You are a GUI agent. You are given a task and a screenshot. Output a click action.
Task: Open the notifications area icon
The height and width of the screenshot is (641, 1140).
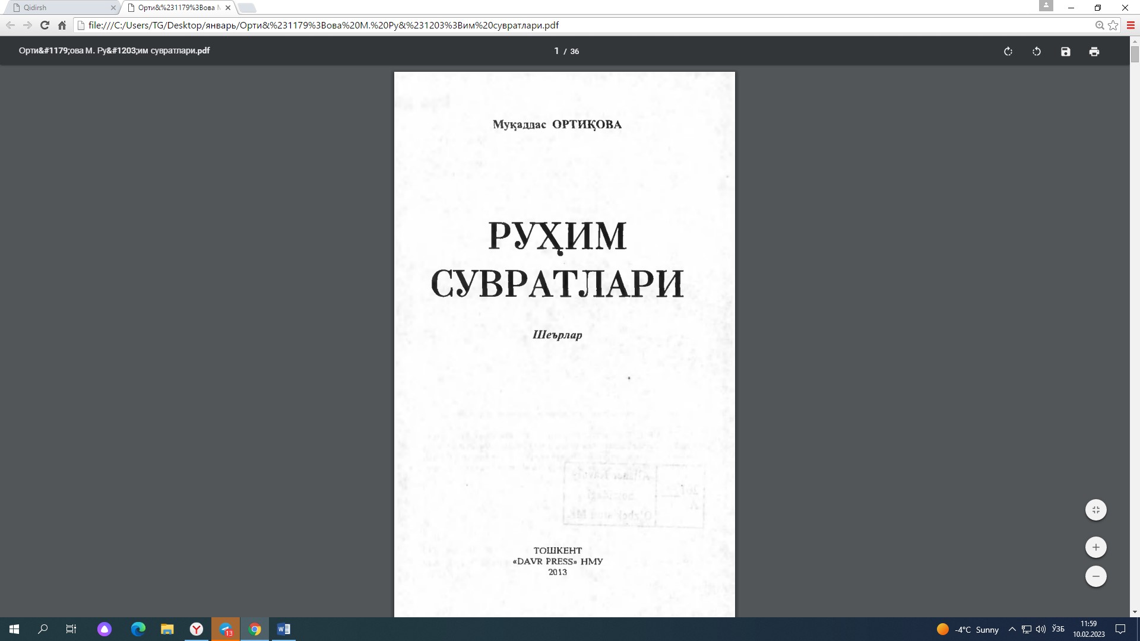tap(1121, 629)
